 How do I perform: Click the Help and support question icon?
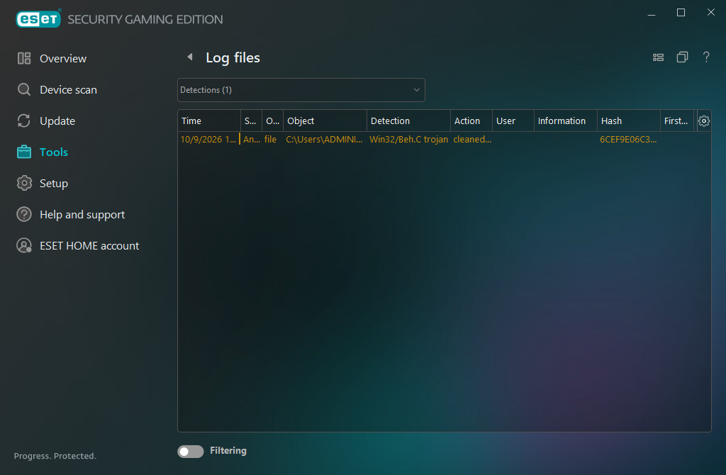tap(24, 214)
